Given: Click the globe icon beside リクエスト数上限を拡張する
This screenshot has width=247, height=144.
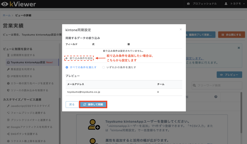Looking at the screenshot, I should [8, 141].
